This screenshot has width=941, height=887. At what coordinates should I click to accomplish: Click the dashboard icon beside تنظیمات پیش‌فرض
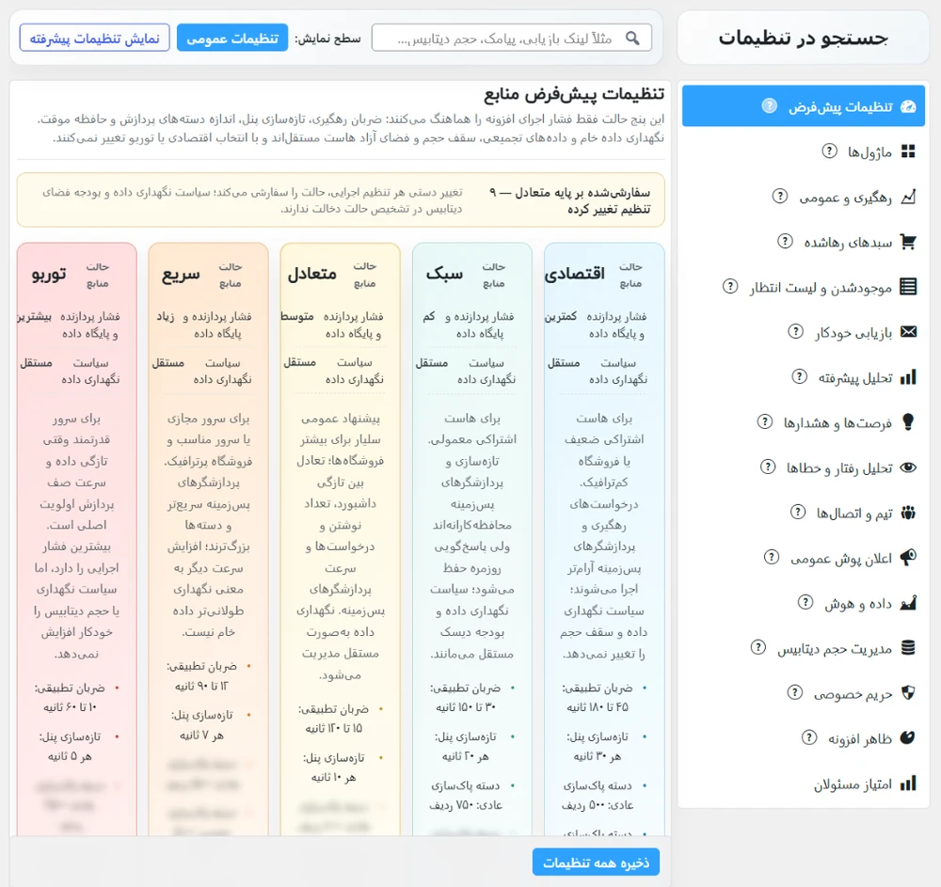tap(908, 106)
